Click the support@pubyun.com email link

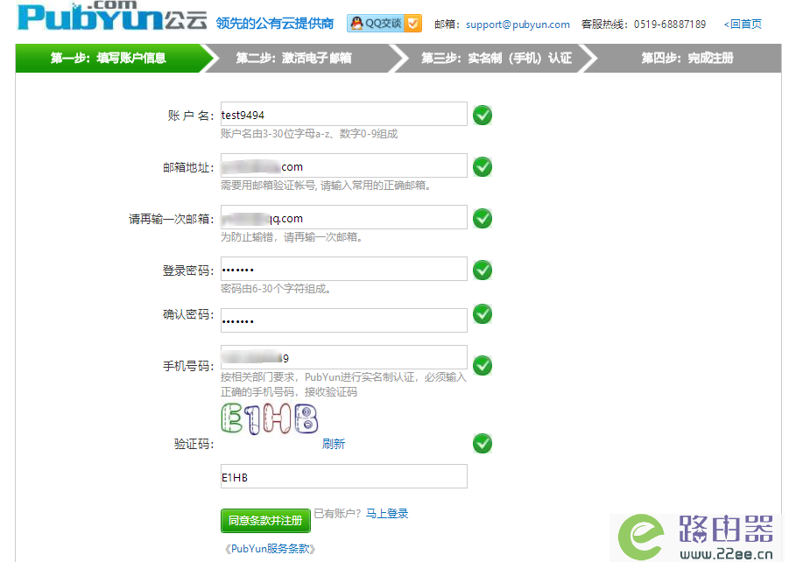coord(518,25)
